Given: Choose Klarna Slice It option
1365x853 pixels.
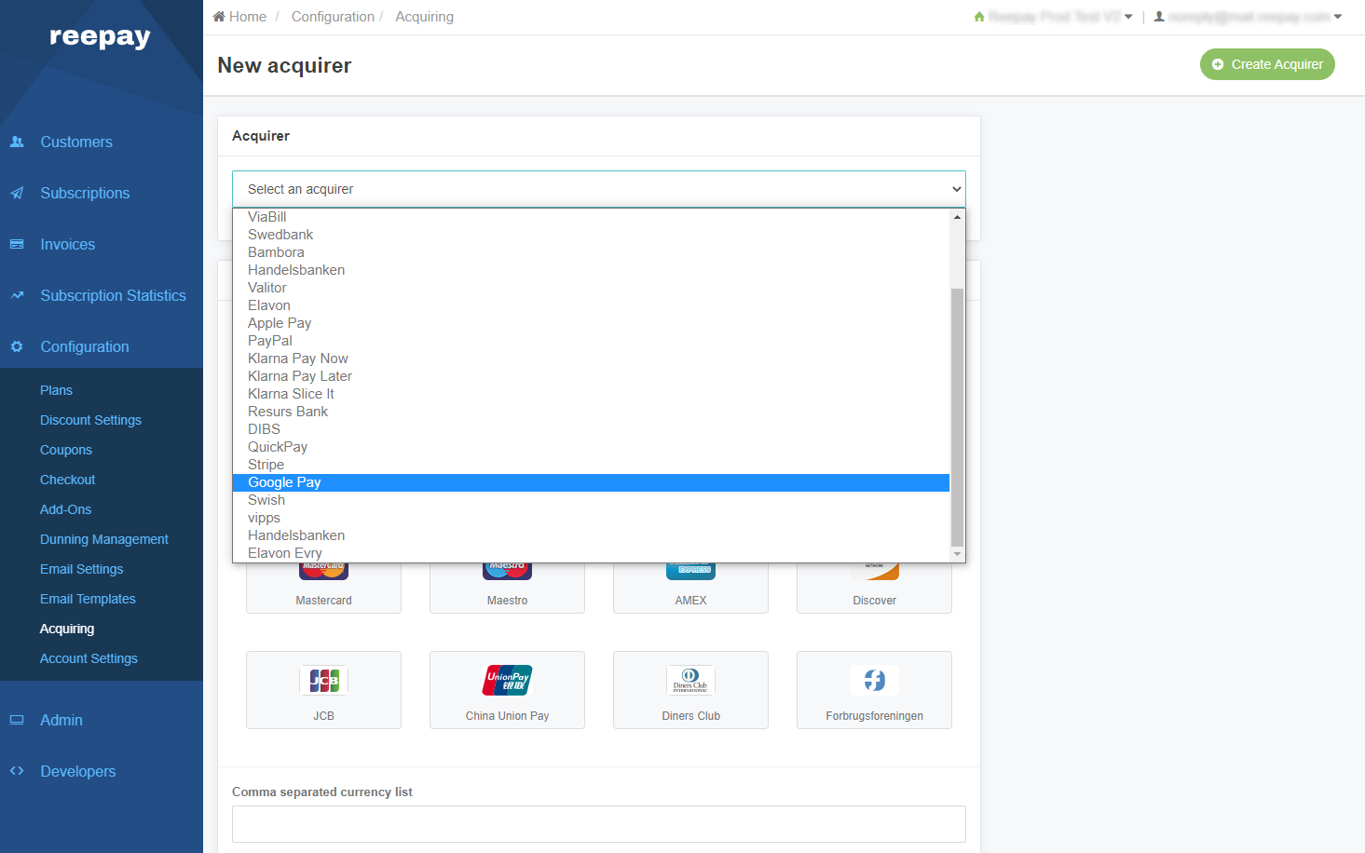Looking at the screenshot, I should tap(591, 394).
